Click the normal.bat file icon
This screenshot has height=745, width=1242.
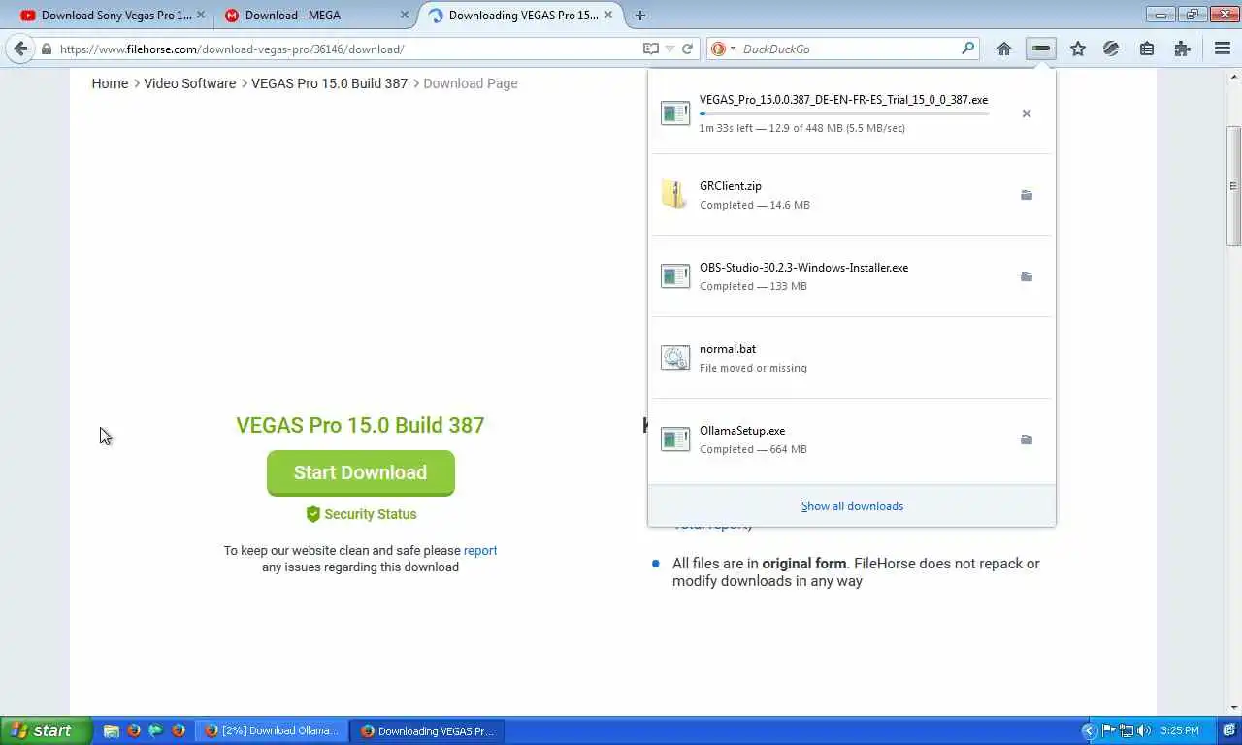tap(675, 357)
